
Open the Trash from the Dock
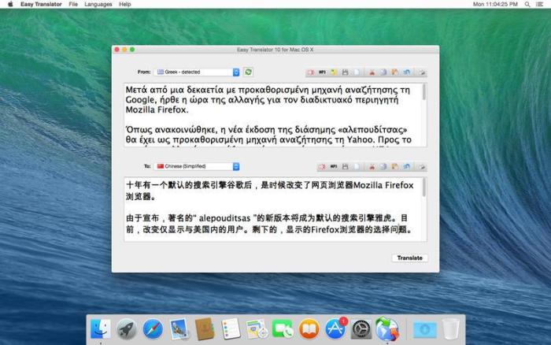point(451,329)
